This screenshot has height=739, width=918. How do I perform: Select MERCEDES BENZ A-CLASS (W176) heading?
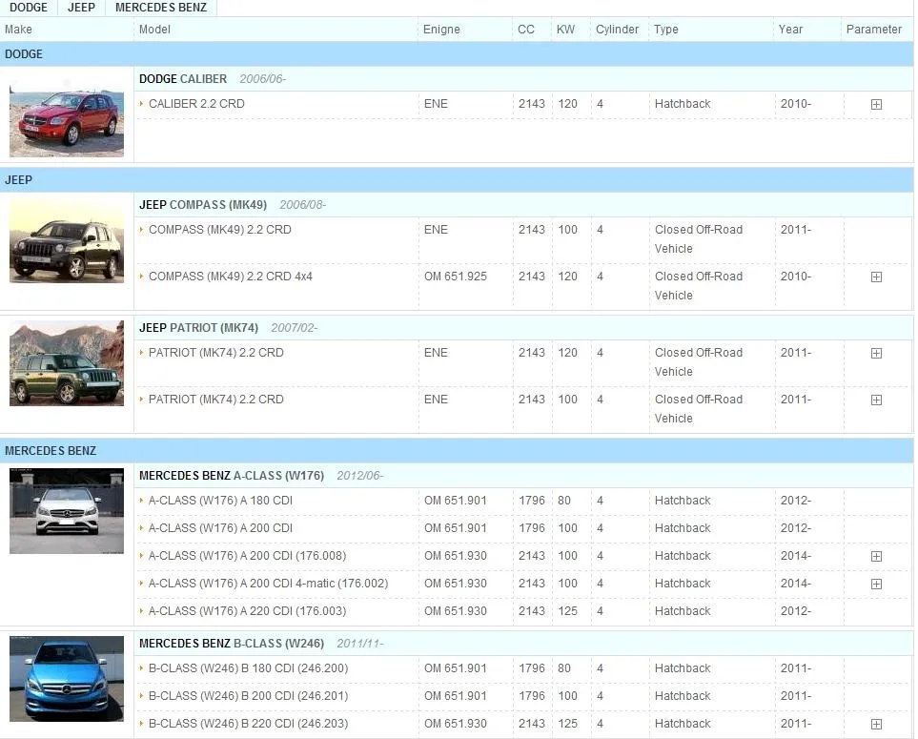232,476
